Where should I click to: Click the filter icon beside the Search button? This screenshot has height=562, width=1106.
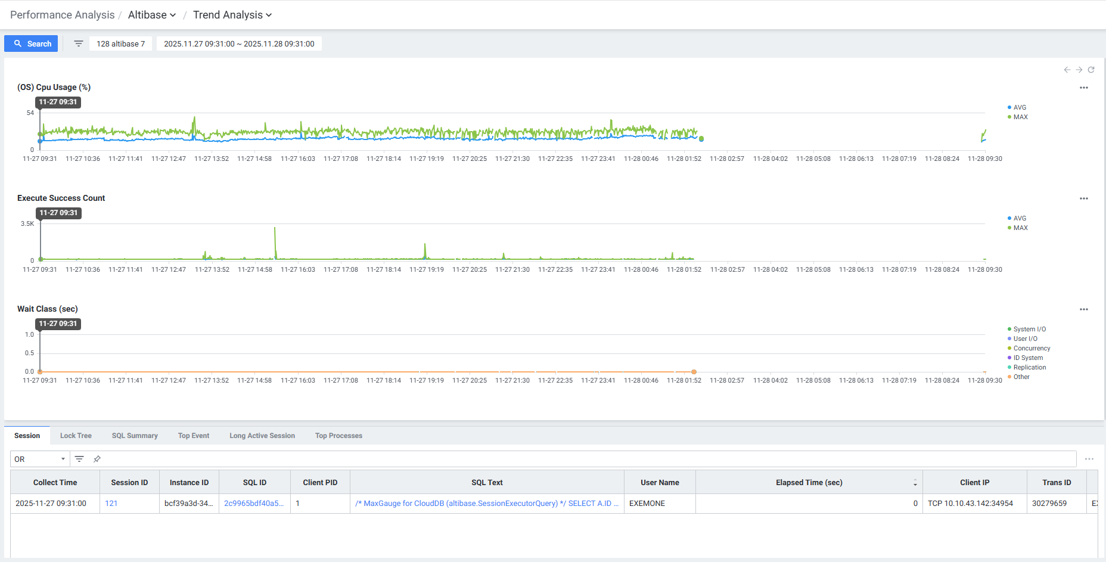[78, 44]
